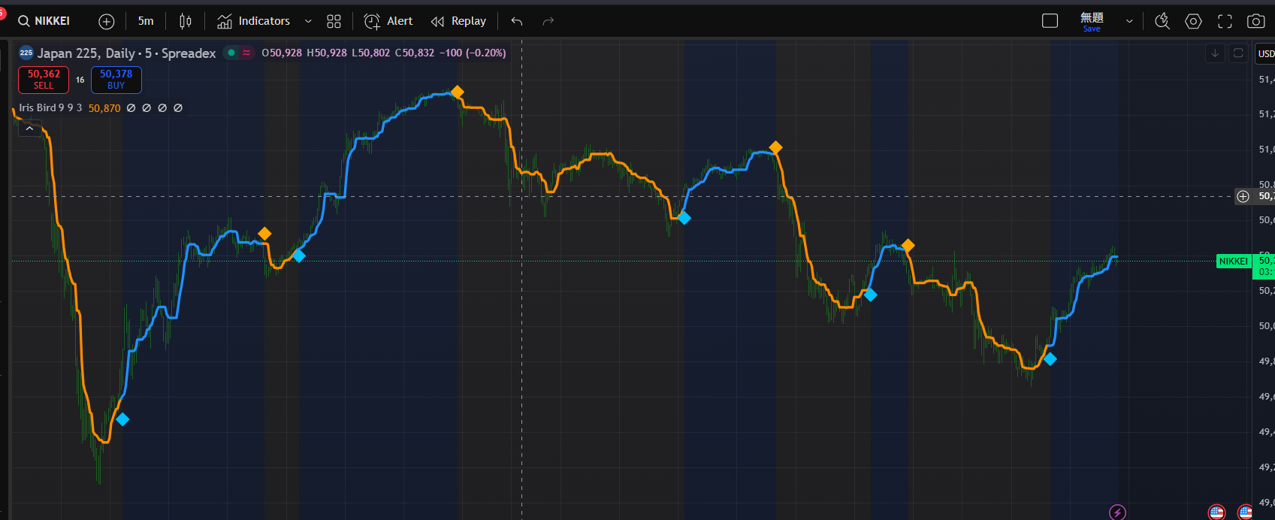Start bar Replay mode

click(x=458, y=21)
